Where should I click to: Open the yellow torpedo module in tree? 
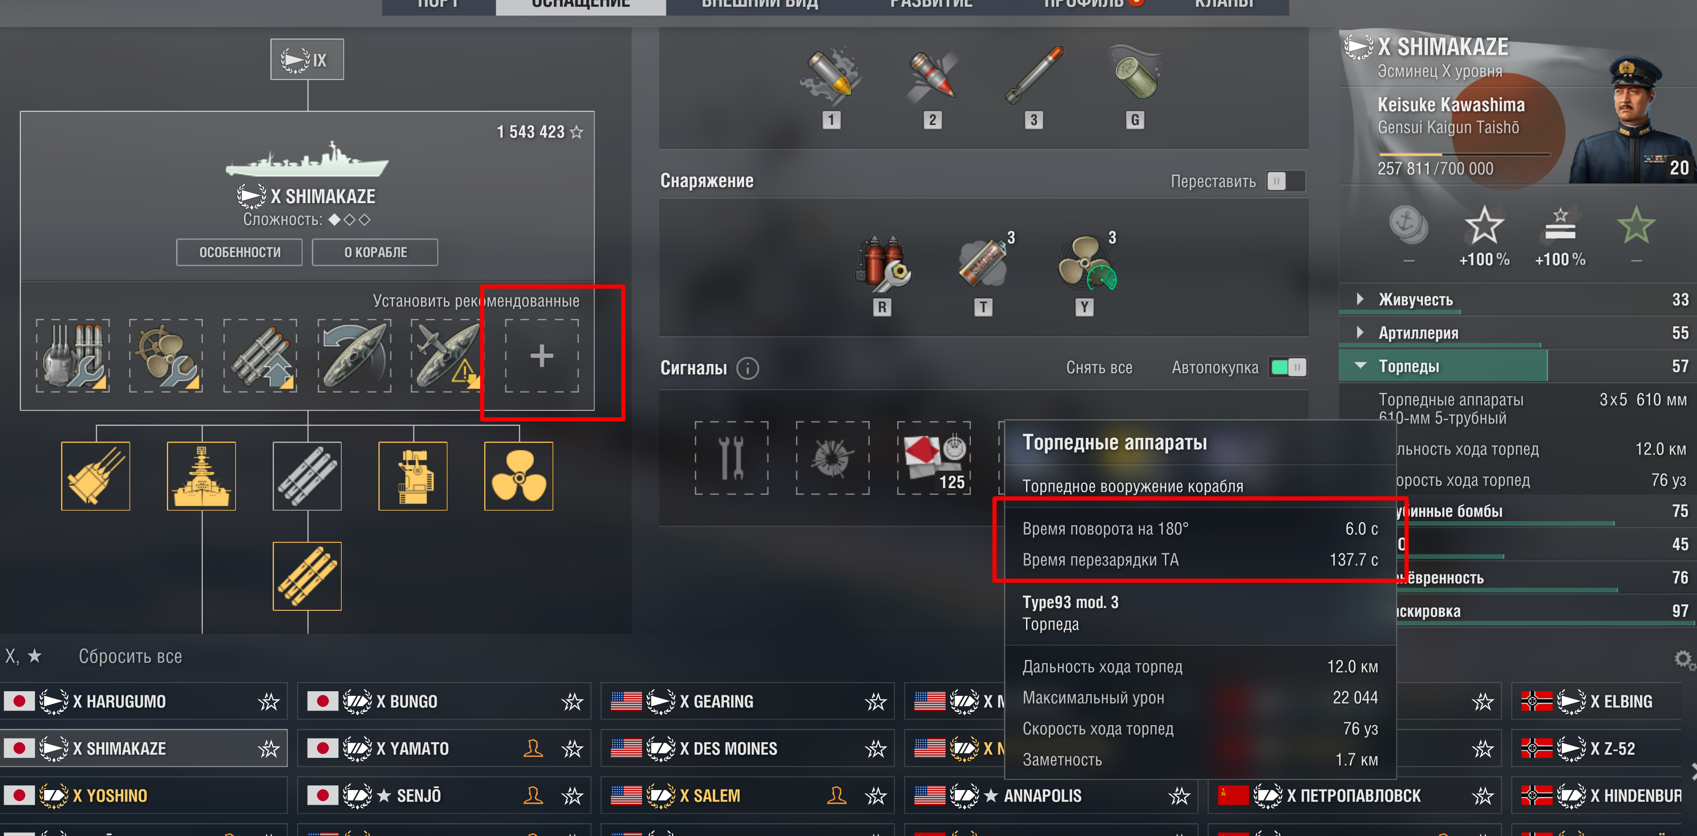tap(307, 576)
